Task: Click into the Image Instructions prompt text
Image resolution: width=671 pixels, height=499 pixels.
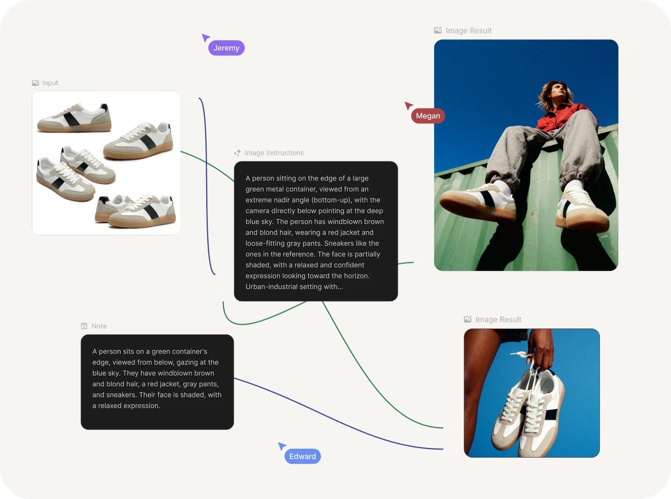Action: 315,232
